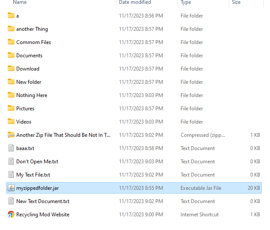270x230 pixels.
Task: Click the folder icon next to Pictures
Action: (11, 109)
